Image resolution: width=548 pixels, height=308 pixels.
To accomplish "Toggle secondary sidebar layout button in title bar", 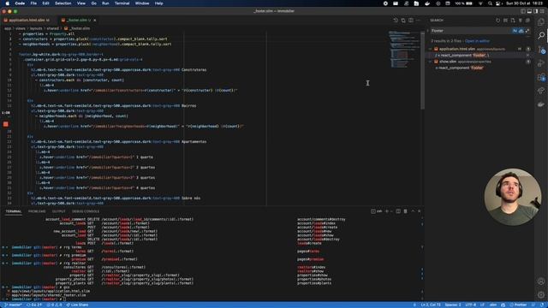I will point(536,11).
